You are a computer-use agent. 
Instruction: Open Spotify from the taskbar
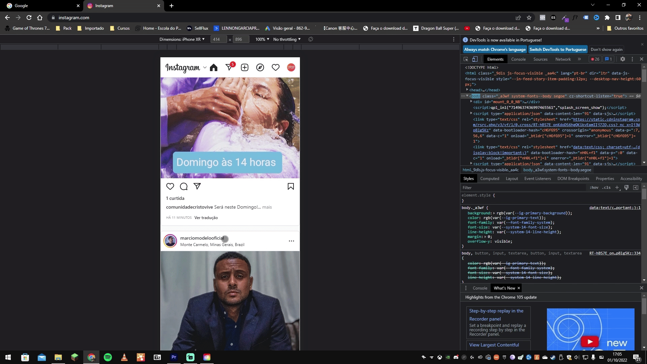[x=108, y=357]
